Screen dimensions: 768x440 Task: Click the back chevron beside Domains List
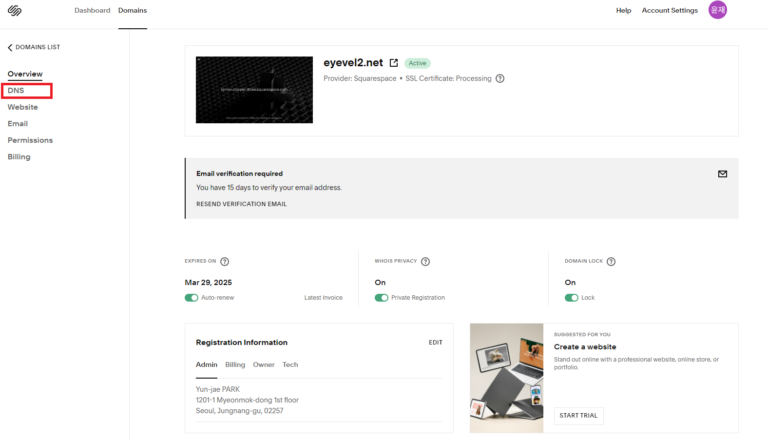[10, 47]
